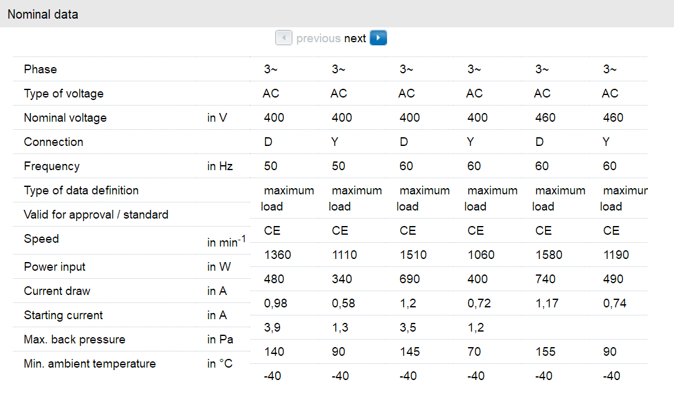674x403 pixels.
Task: Click the speed value 1580
Action: pos(548,255)
